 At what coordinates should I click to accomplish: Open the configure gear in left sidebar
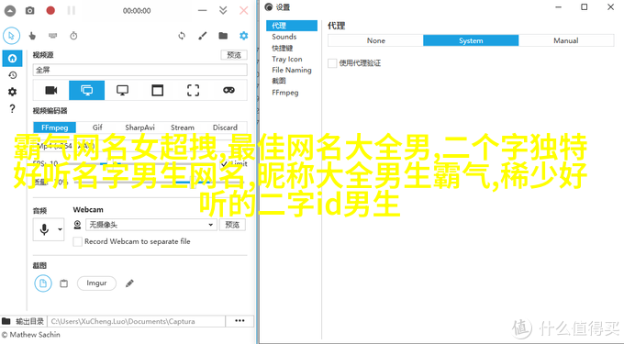tap(12, 92)
